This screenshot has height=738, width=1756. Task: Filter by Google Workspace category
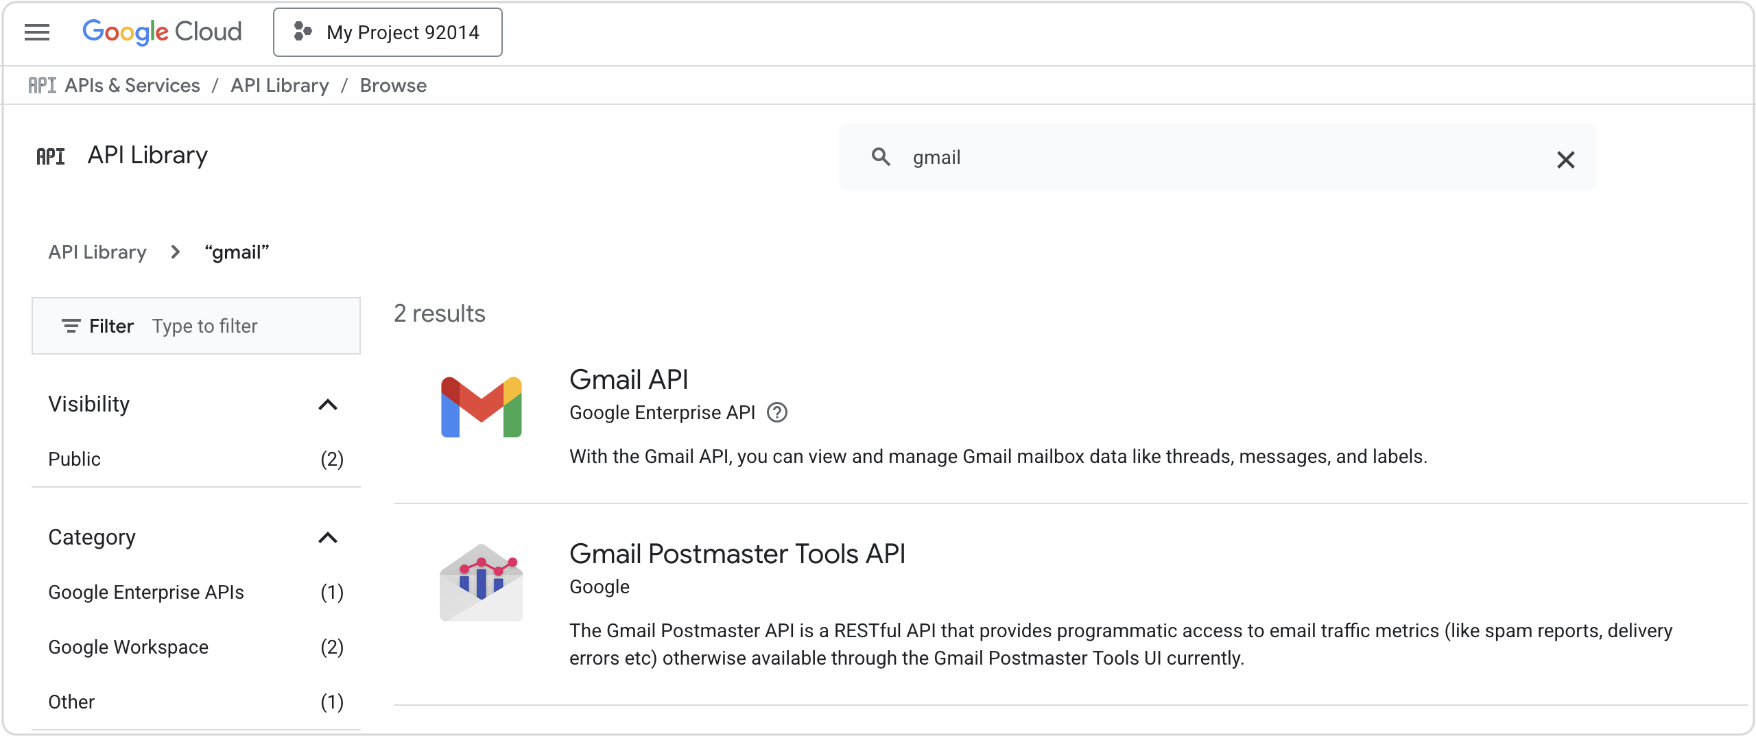[128, 646]
